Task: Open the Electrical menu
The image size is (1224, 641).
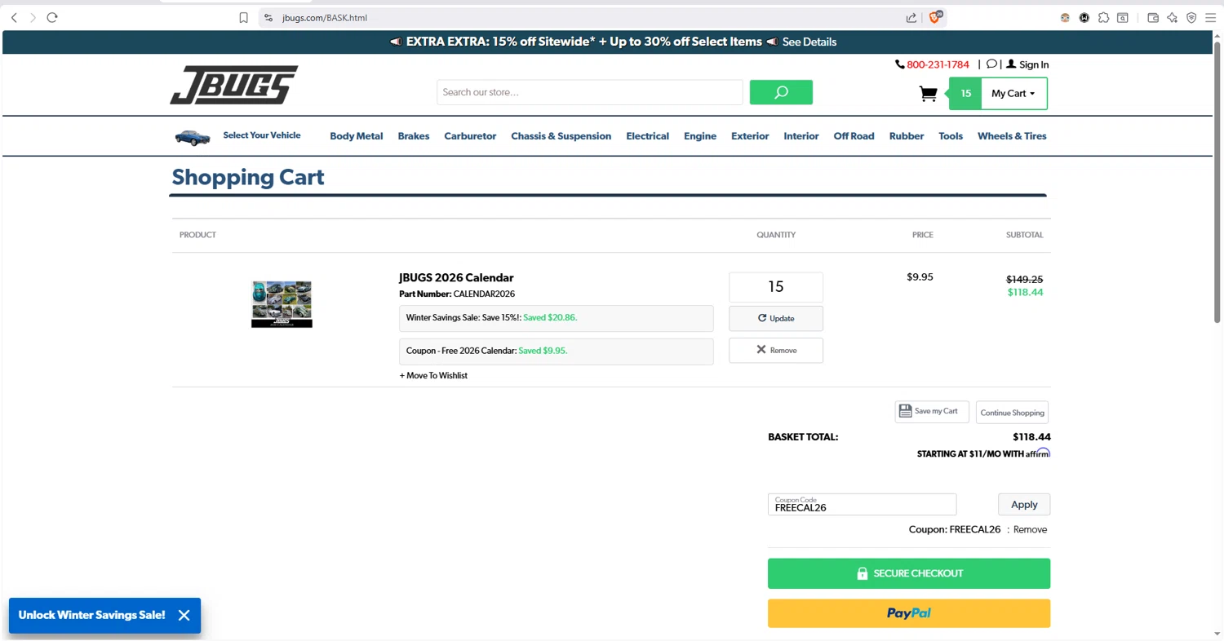Action: 647,136
